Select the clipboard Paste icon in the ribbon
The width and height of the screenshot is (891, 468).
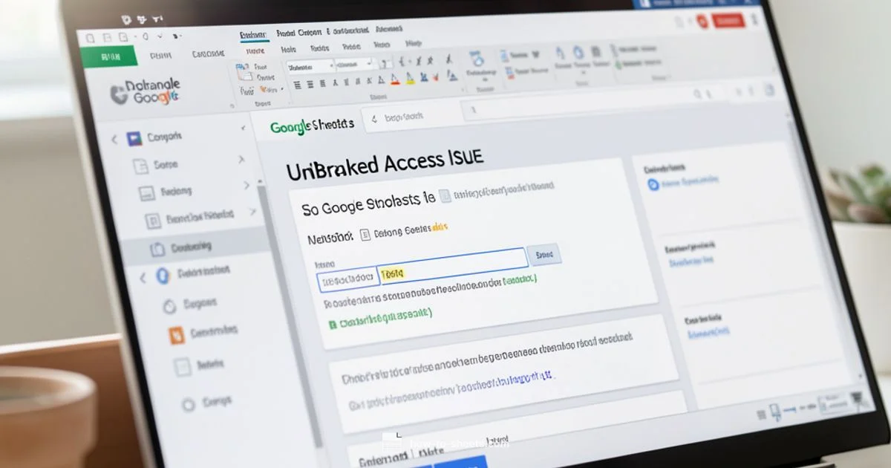[x=243, y=67]
